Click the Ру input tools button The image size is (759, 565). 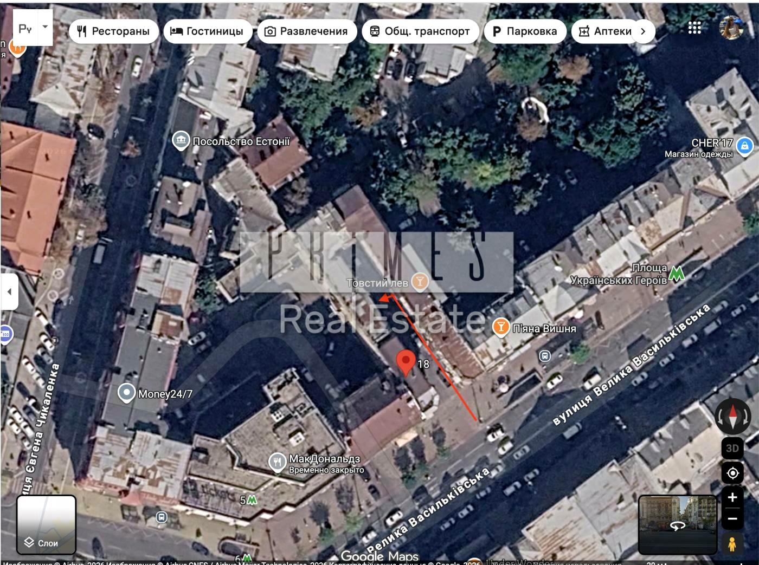pyautogui.click(x=25, y=29)
